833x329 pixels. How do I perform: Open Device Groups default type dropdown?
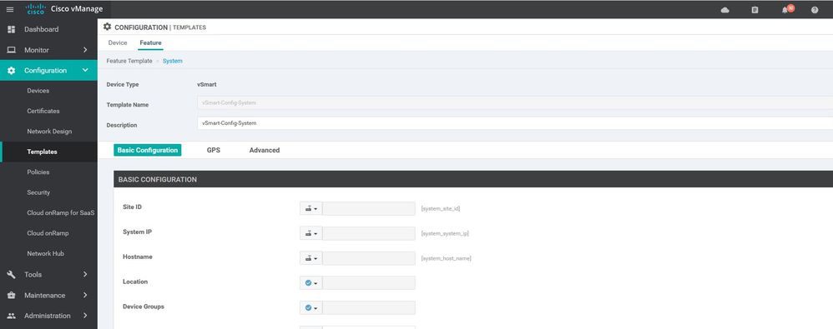(310, 308)
